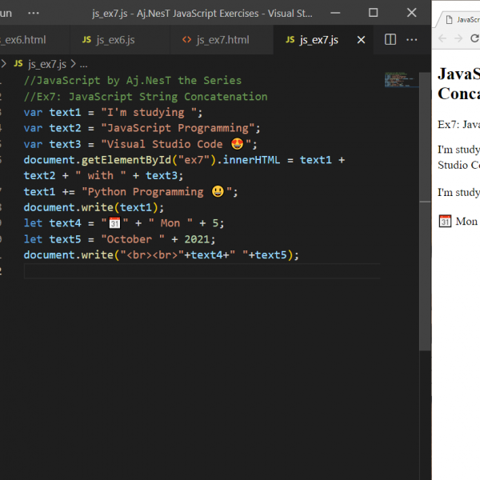This screenshot has height=480, width=480.
Task: Open the title bar overflow menu
Action: coord(34,14)
